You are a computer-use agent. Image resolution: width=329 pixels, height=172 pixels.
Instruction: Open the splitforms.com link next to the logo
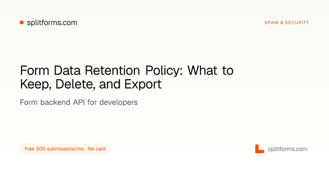pos(288,149)
